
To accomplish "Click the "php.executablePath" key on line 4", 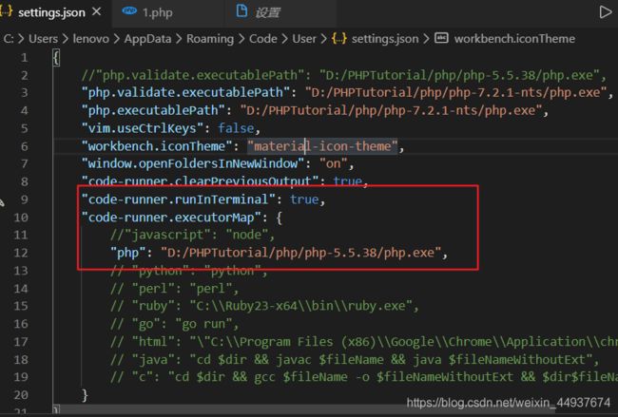I will pyautogui.click(x=153, y=110).
